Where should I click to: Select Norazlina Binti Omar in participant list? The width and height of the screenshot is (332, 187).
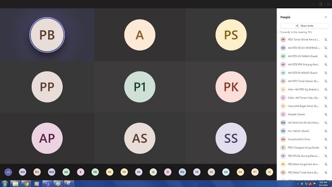click(304, 139)
